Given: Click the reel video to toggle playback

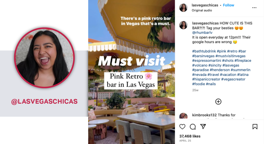Looking at the screenshot, I should (x=131, y=72).
